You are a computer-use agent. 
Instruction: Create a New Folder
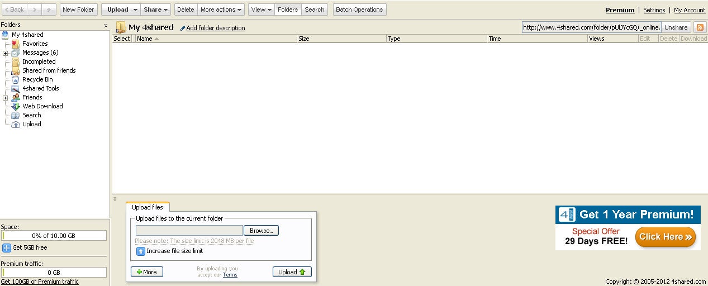point(78,9)
